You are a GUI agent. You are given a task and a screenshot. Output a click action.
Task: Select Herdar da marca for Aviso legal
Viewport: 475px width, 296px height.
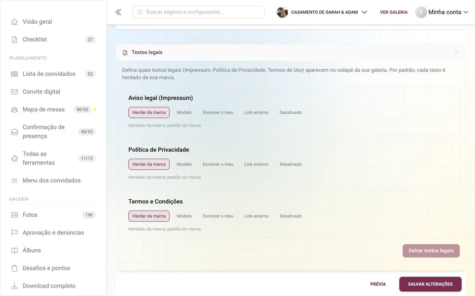[x=149, y=112]
